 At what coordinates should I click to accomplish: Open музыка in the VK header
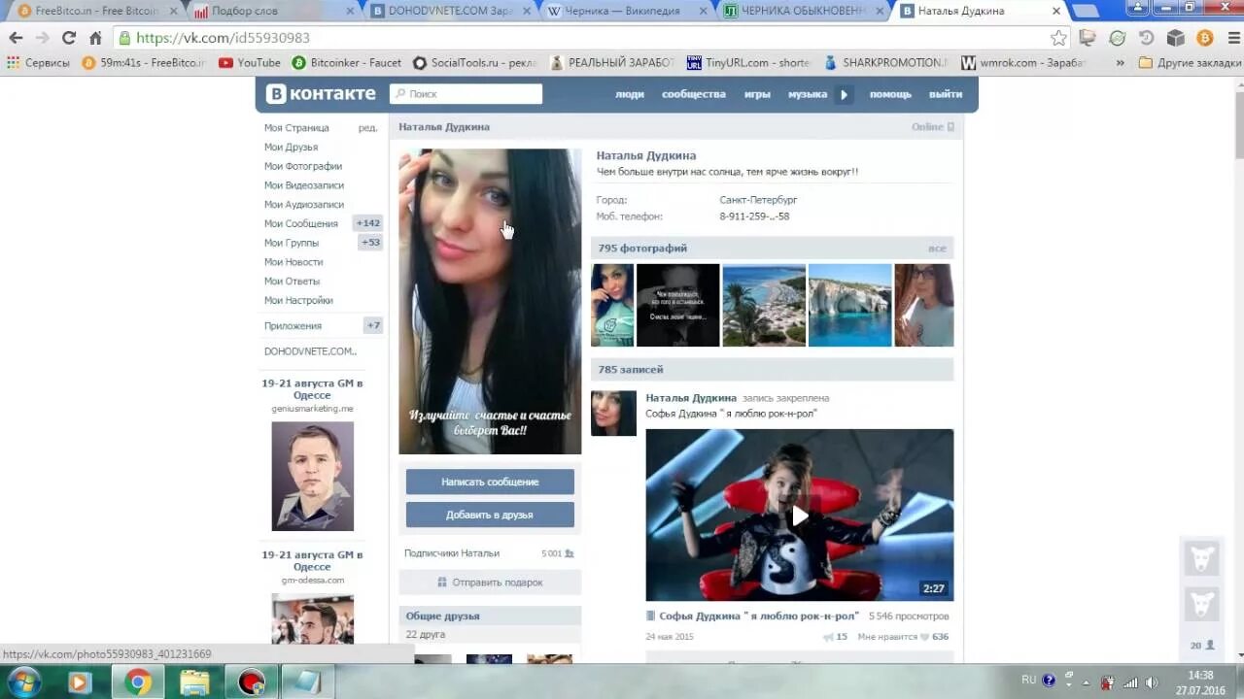(x=807, y=94)
